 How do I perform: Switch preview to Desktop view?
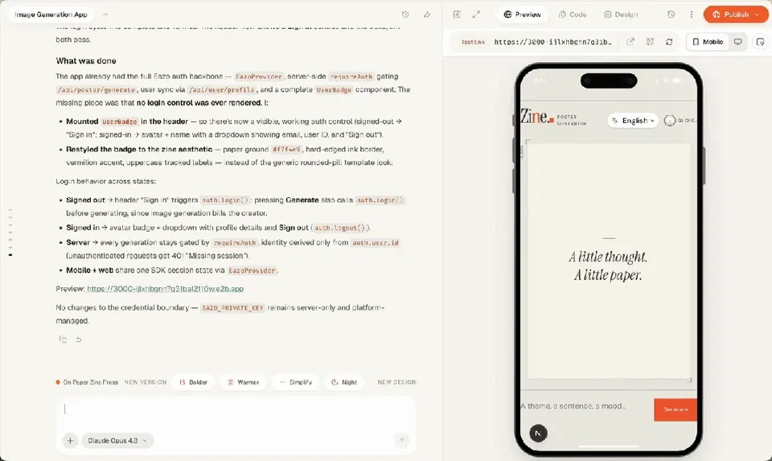pos(737,42)
